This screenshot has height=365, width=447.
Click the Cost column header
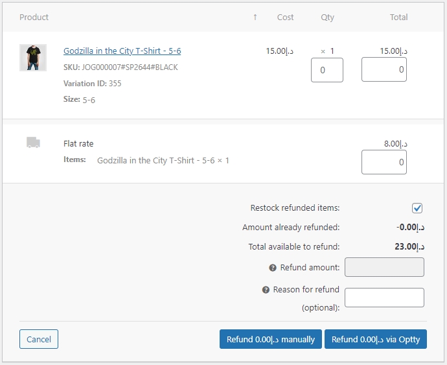[x=285, y=18]
